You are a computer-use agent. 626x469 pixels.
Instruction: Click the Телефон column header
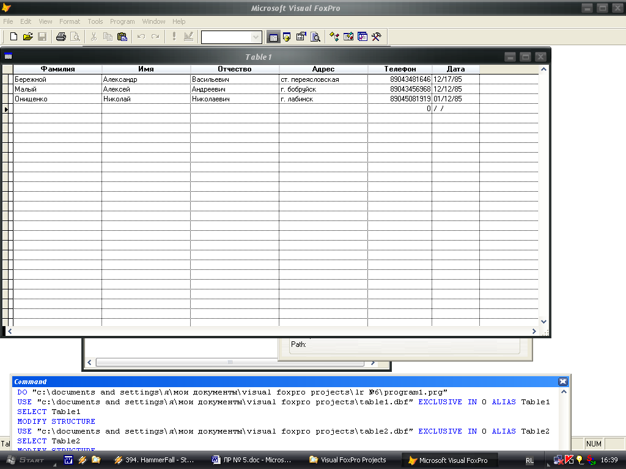coord(400,69)
